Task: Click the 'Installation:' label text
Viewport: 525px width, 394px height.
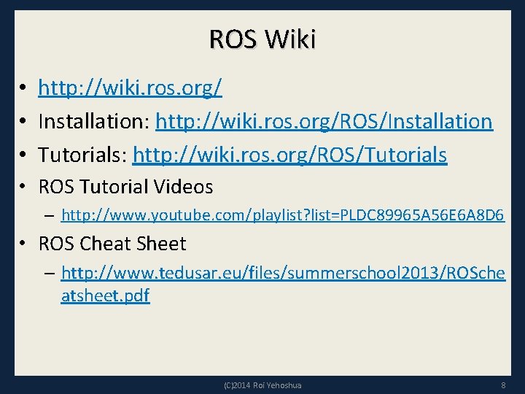Action: 94,121
